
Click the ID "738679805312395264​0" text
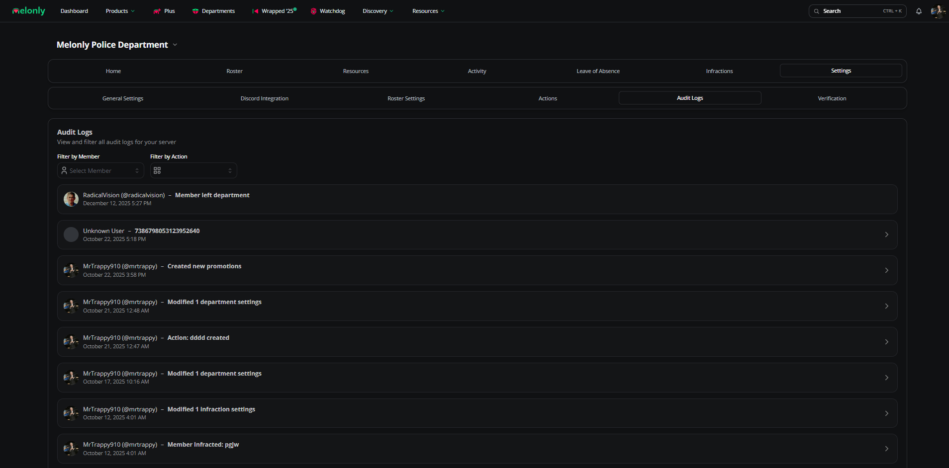point(167,231)
